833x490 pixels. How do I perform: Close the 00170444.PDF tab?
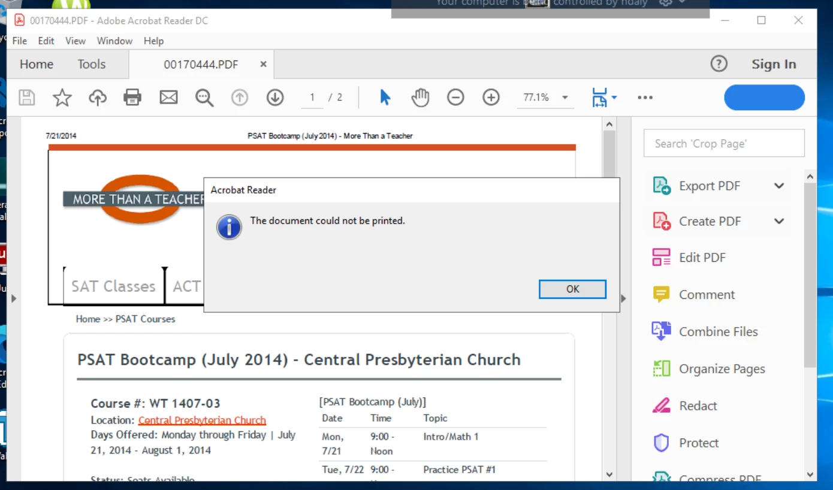(263, 64)
